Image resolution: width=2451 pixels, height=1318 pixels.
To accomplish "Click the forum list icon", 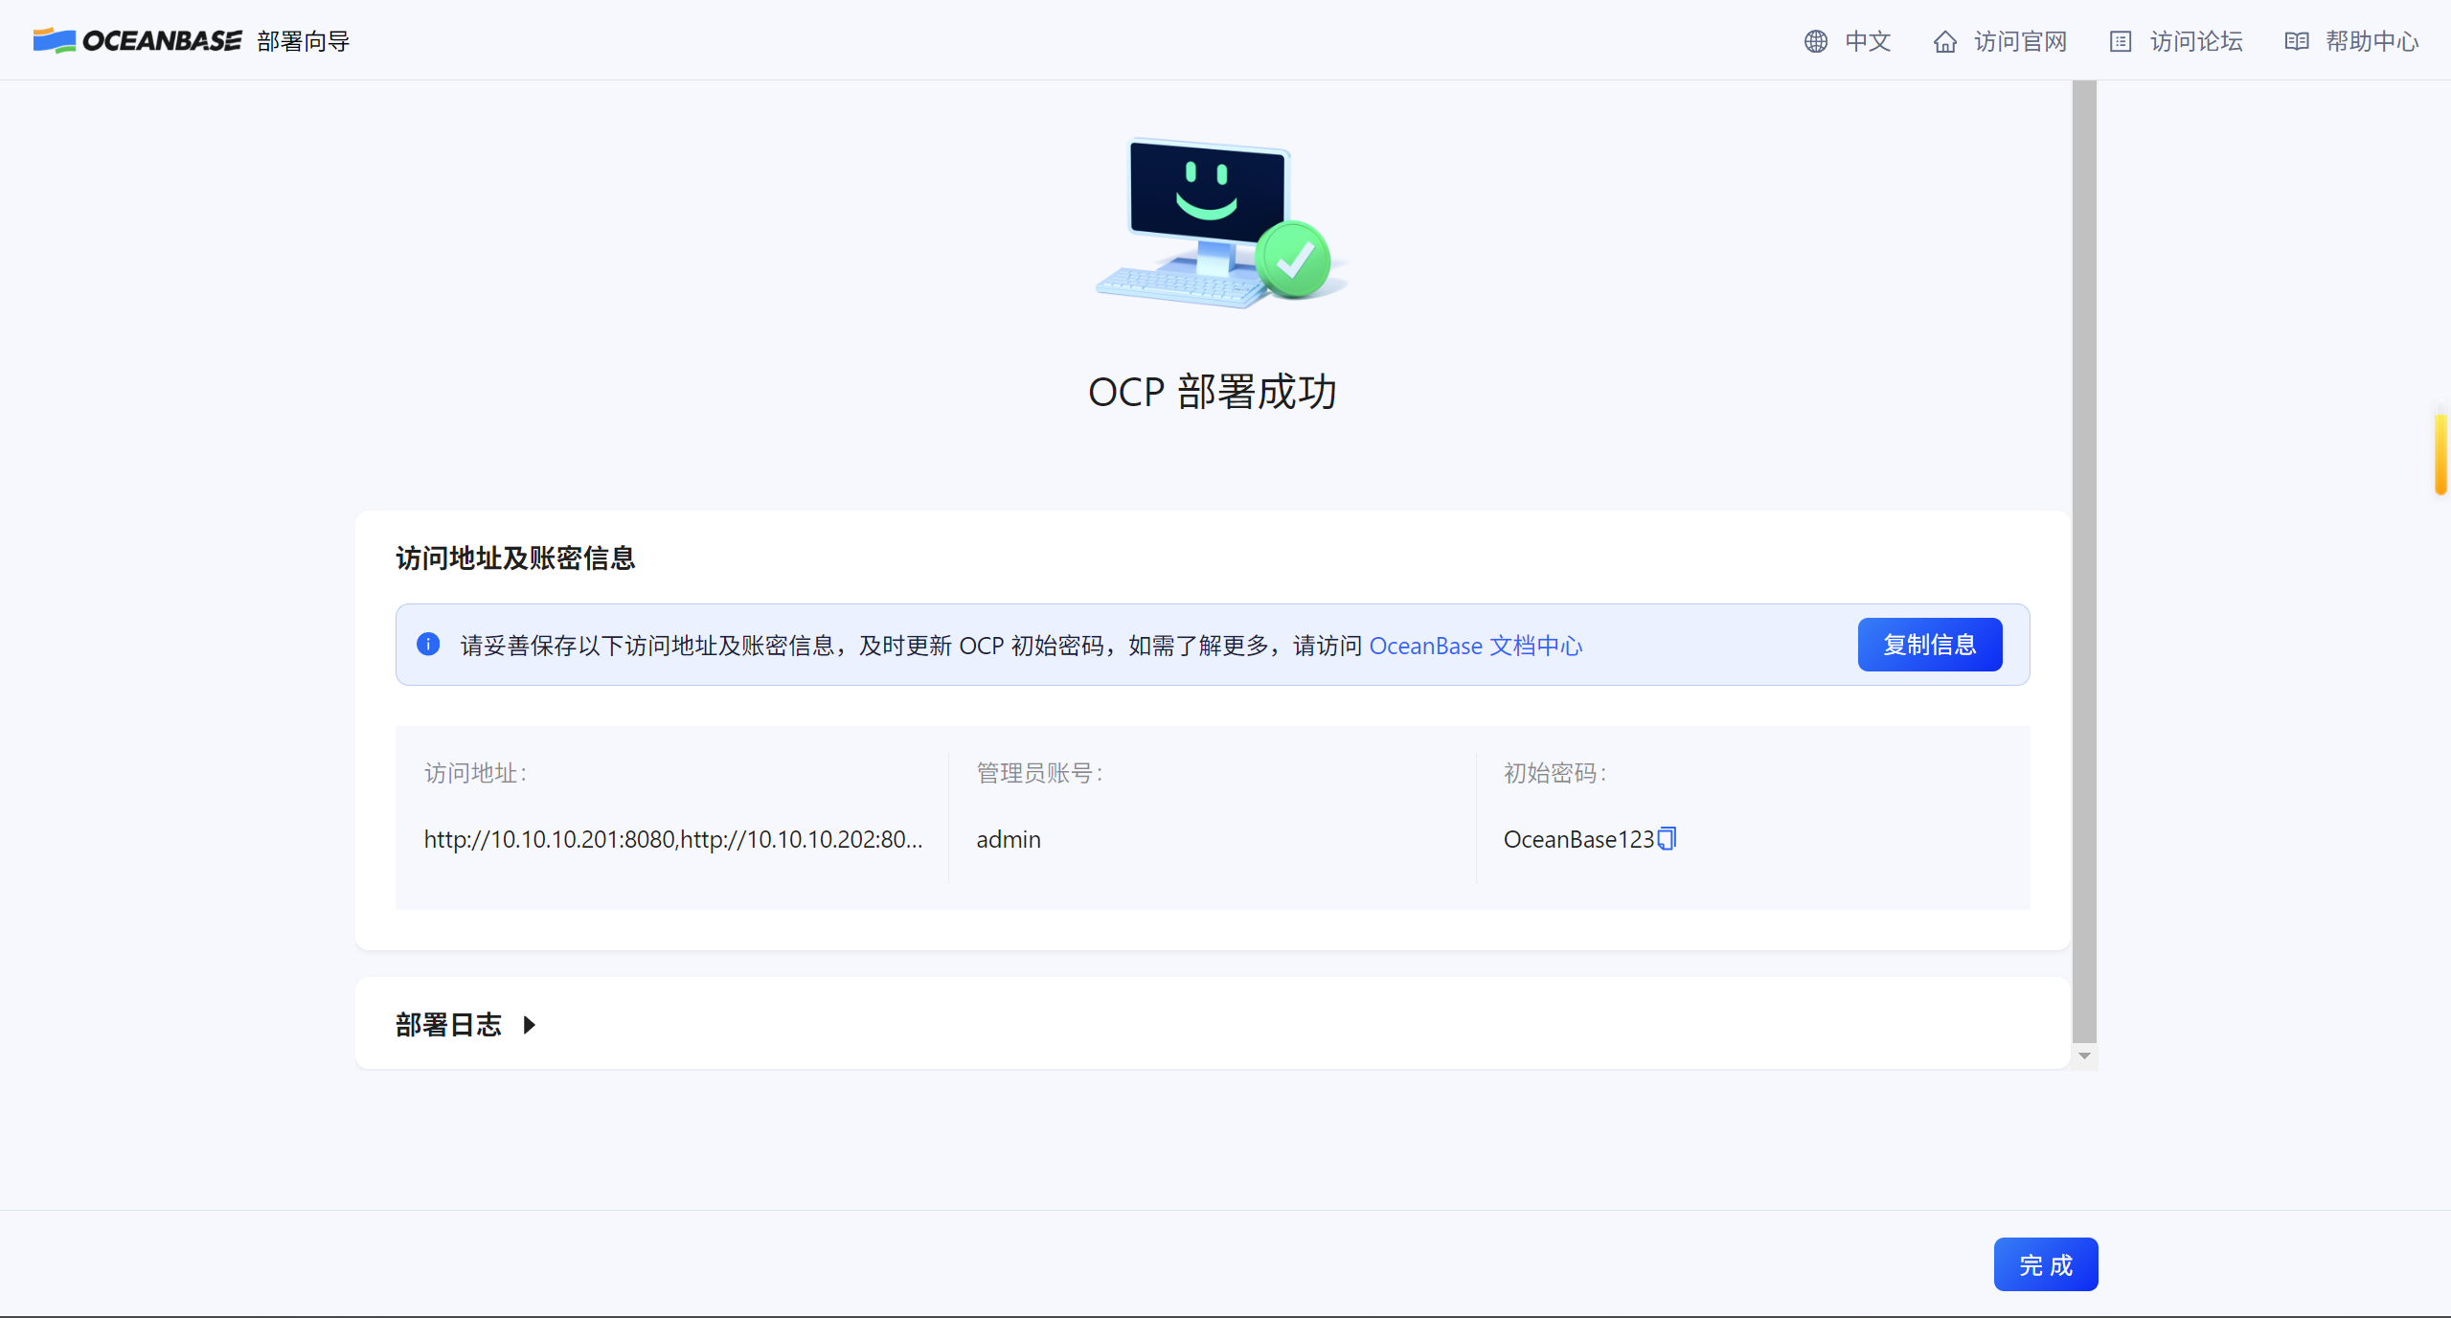I will 2120,41.
